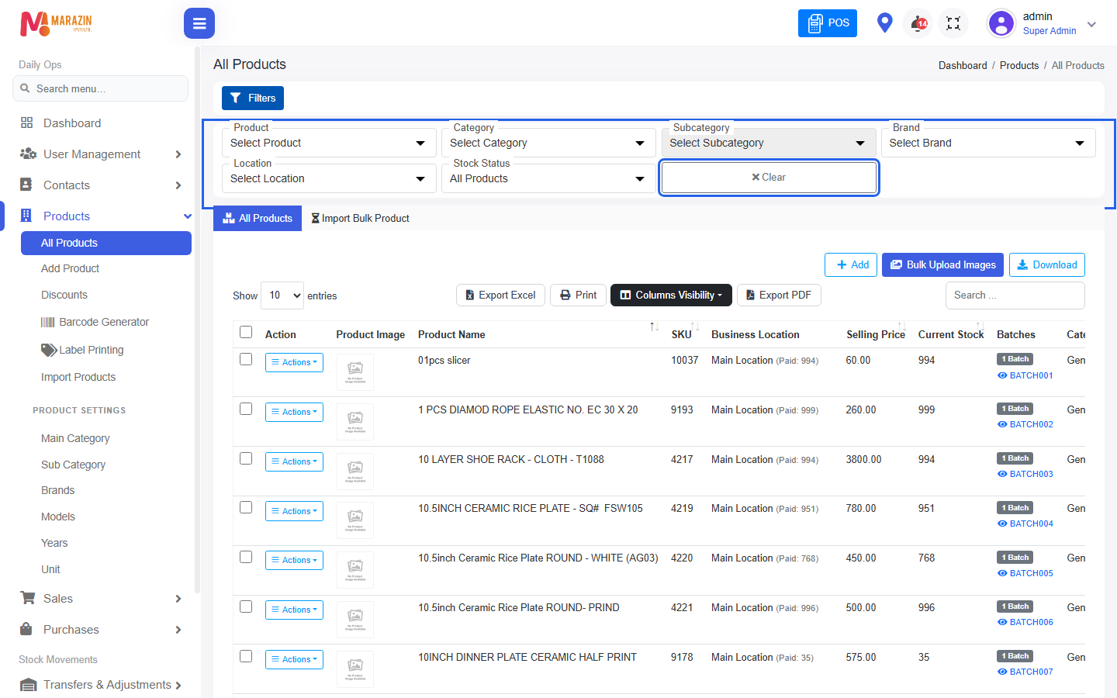Download the products list
Viewport: 1117px width, 698px height.
(x=1047, y=265)
